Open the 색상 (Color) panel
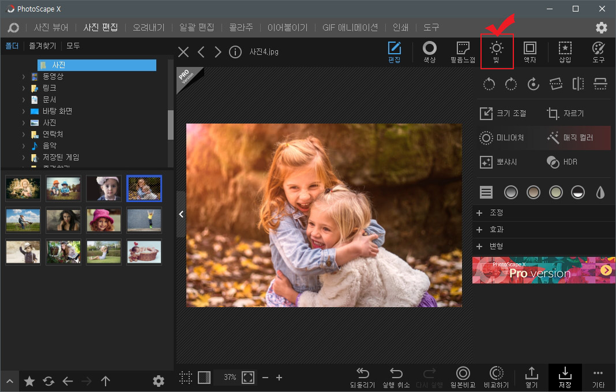Screen dimensions: 616x392 429,52
